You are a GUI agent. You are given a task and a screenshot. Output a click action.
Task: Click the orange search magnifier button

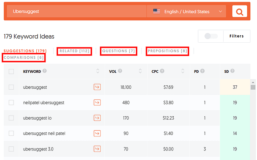[x=239, y=11]
